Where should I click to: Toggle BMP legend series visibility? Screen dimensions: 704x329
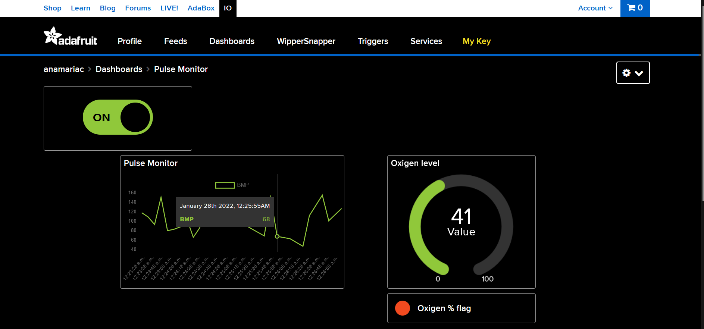click(x=232, y=185)
